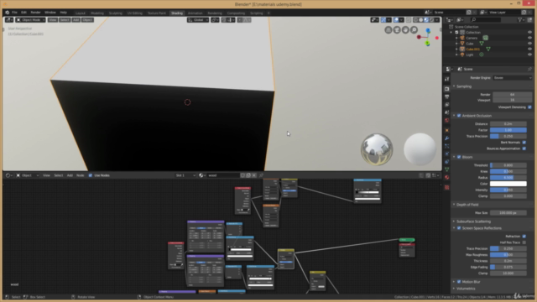Hide Light using its eye icon

[x=529, y=55]
